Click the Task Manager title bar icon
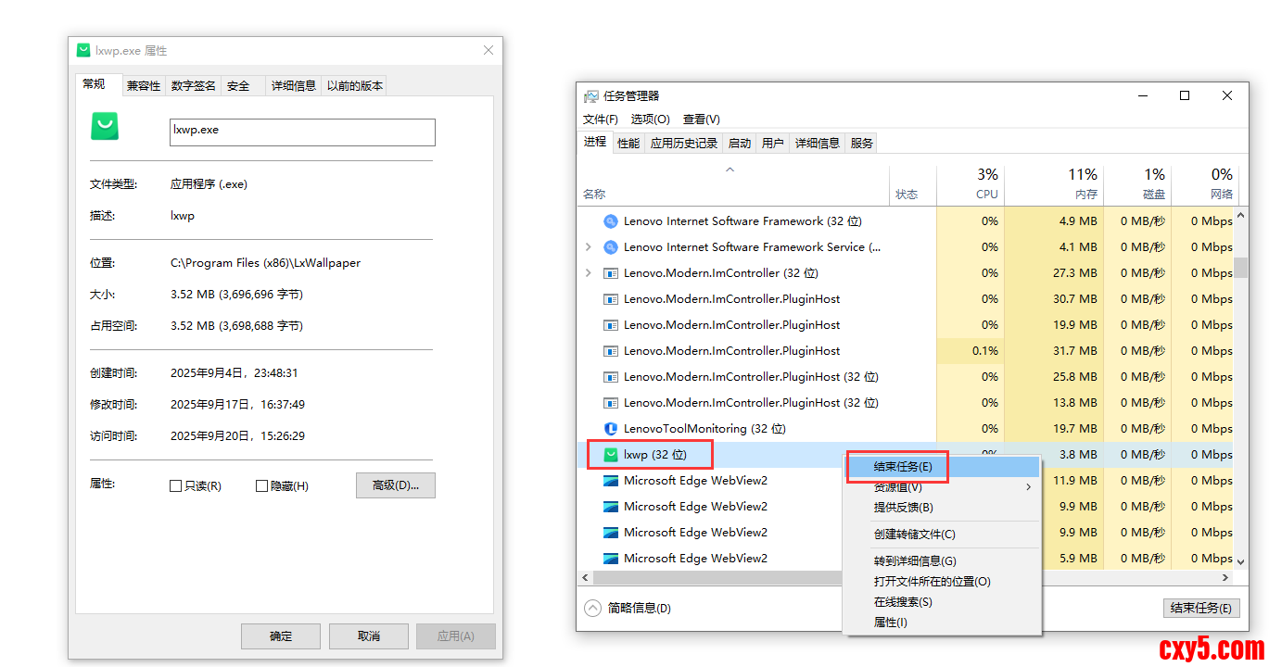This screenshot has height=667, width=1269. [591, 95]
